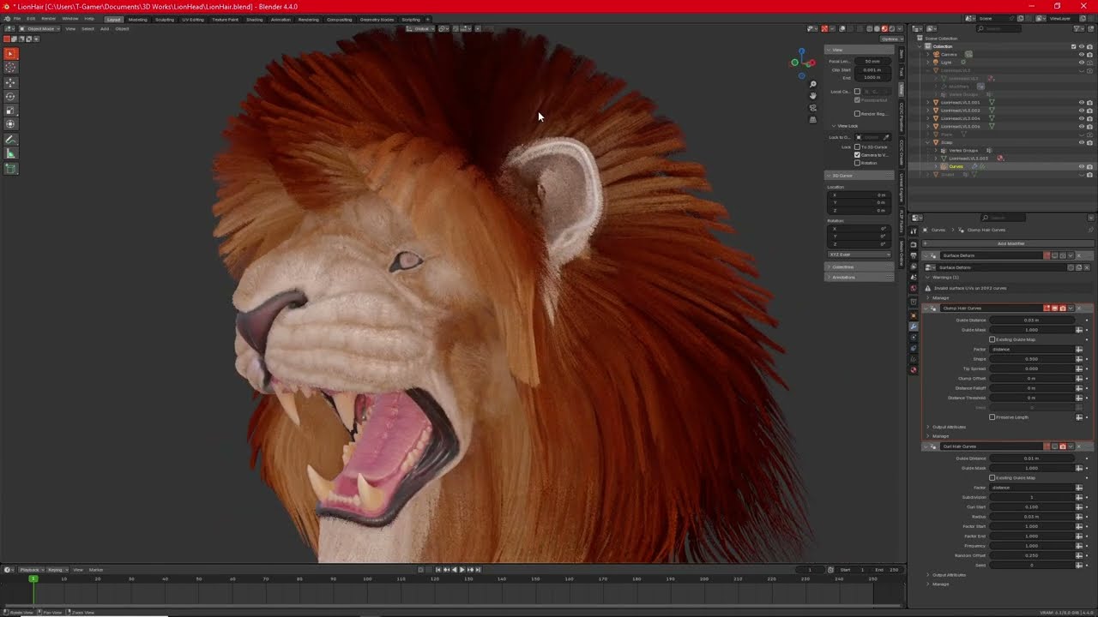This screenshot has width=1098, height=617.
Task: Select the Measure tool
Action: [x=11, y=153]
